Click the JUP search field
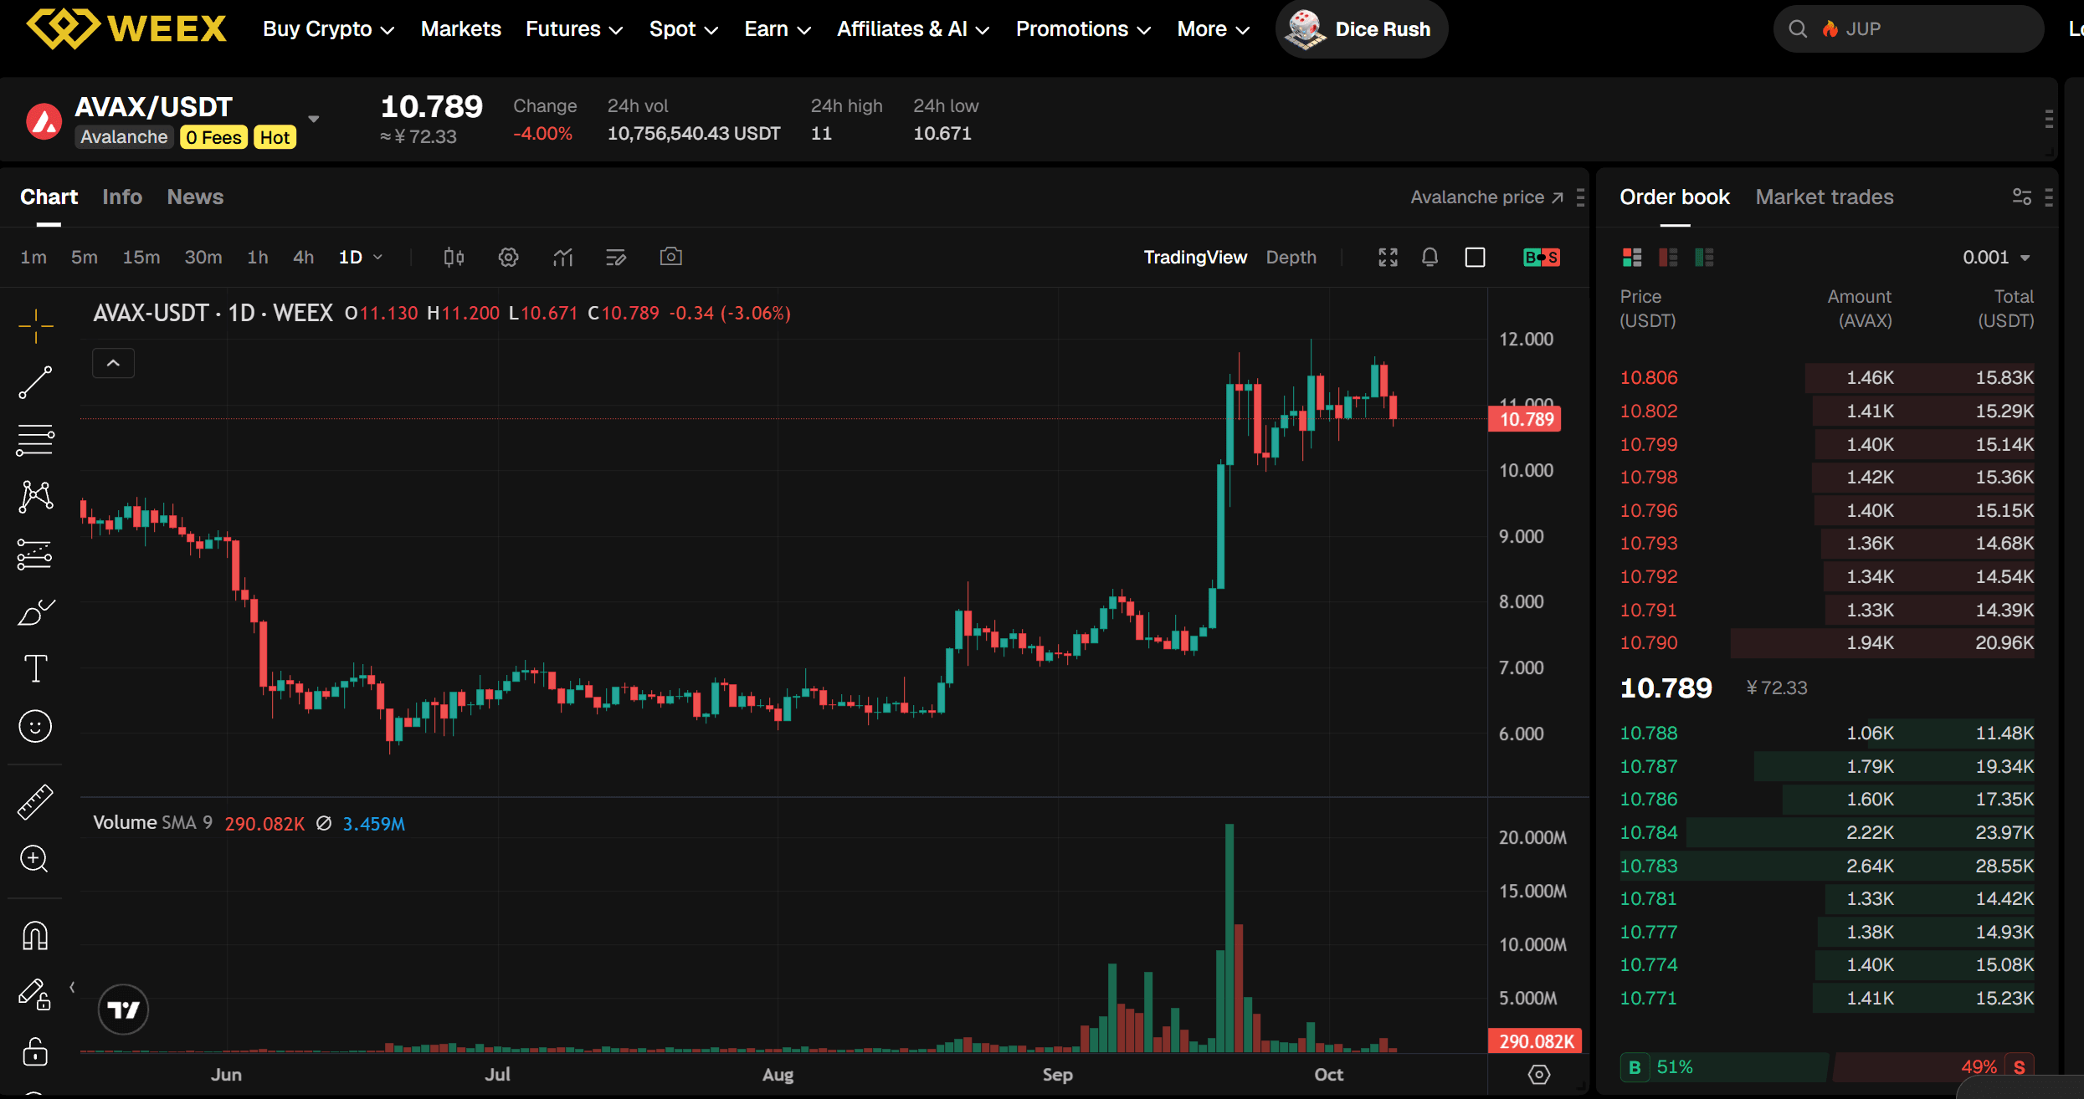 point(1908,29)
